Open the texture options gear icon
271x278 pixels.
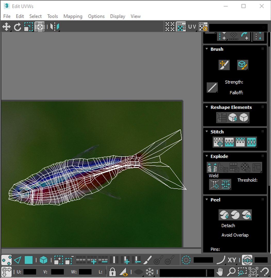pos(203,27)
